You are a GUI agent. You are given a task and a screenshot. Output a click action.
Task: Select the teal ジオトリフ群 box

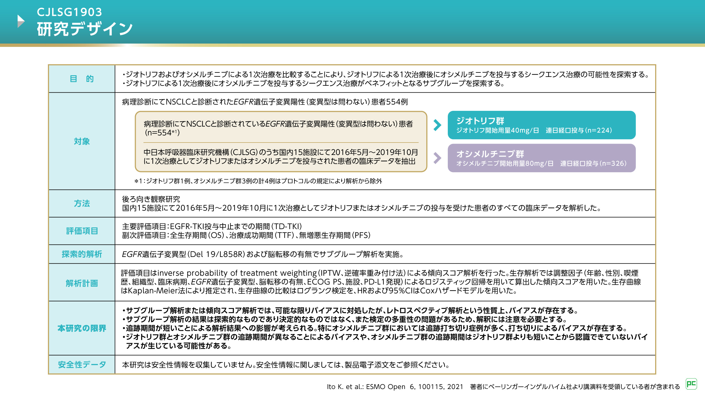tap(541, 125)
